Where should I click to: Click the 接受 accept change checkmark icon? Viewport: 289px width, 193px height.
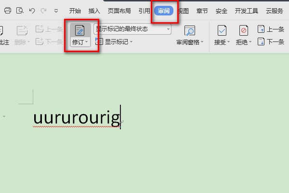[222, 31]
